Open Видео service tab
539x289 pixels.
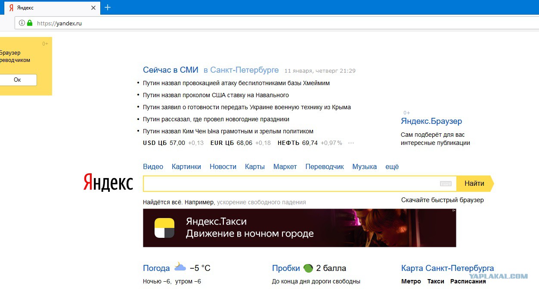pos(153,167)
